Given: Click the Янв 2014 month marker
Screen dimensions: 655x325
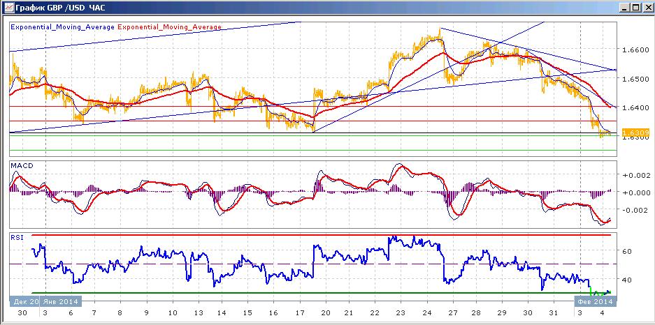Looking at the screenshot, I should [61, 301].
